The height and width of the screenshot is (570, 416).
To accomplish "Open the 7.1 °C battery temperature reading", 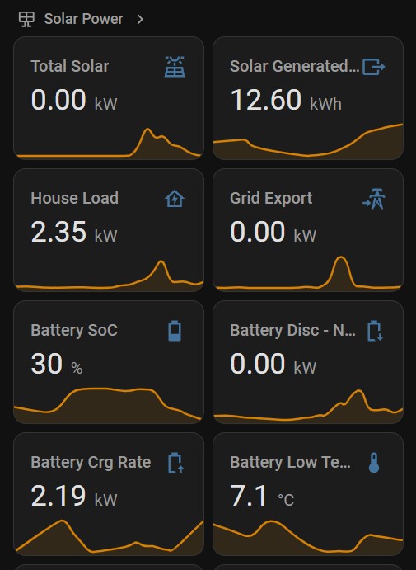I will click(x=262, y=496).
